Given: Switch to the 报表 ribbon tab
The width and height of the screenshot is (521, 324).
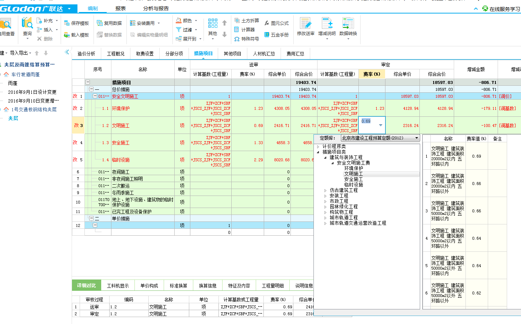Looking at the screenshot, I should (x=121, y=8).
